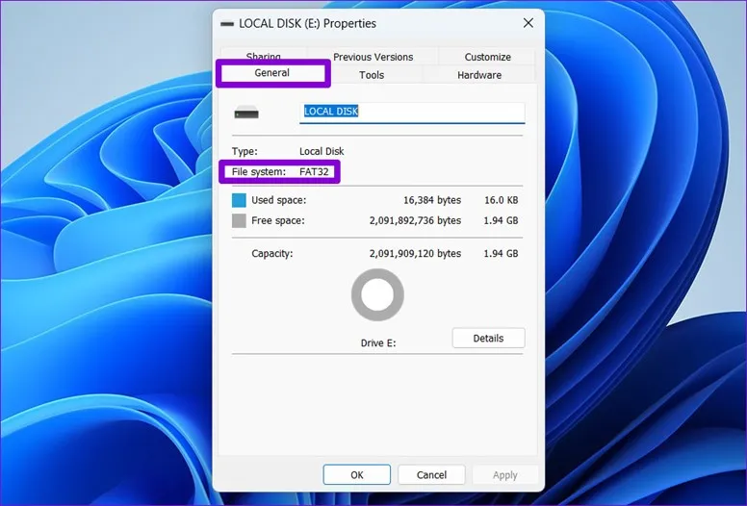Viewport: 747px width, 506px height.
Task: Close the LOCAL DISK Properties dialog
Action: (528, 23)
